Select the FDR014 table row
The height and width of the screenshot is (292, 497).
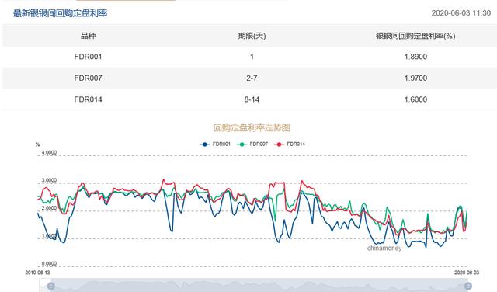[x=248, y=99]
